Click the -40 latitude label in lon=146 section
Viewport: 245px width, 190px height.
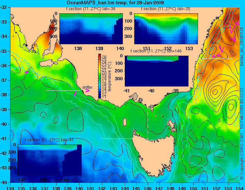coord(151,91)
